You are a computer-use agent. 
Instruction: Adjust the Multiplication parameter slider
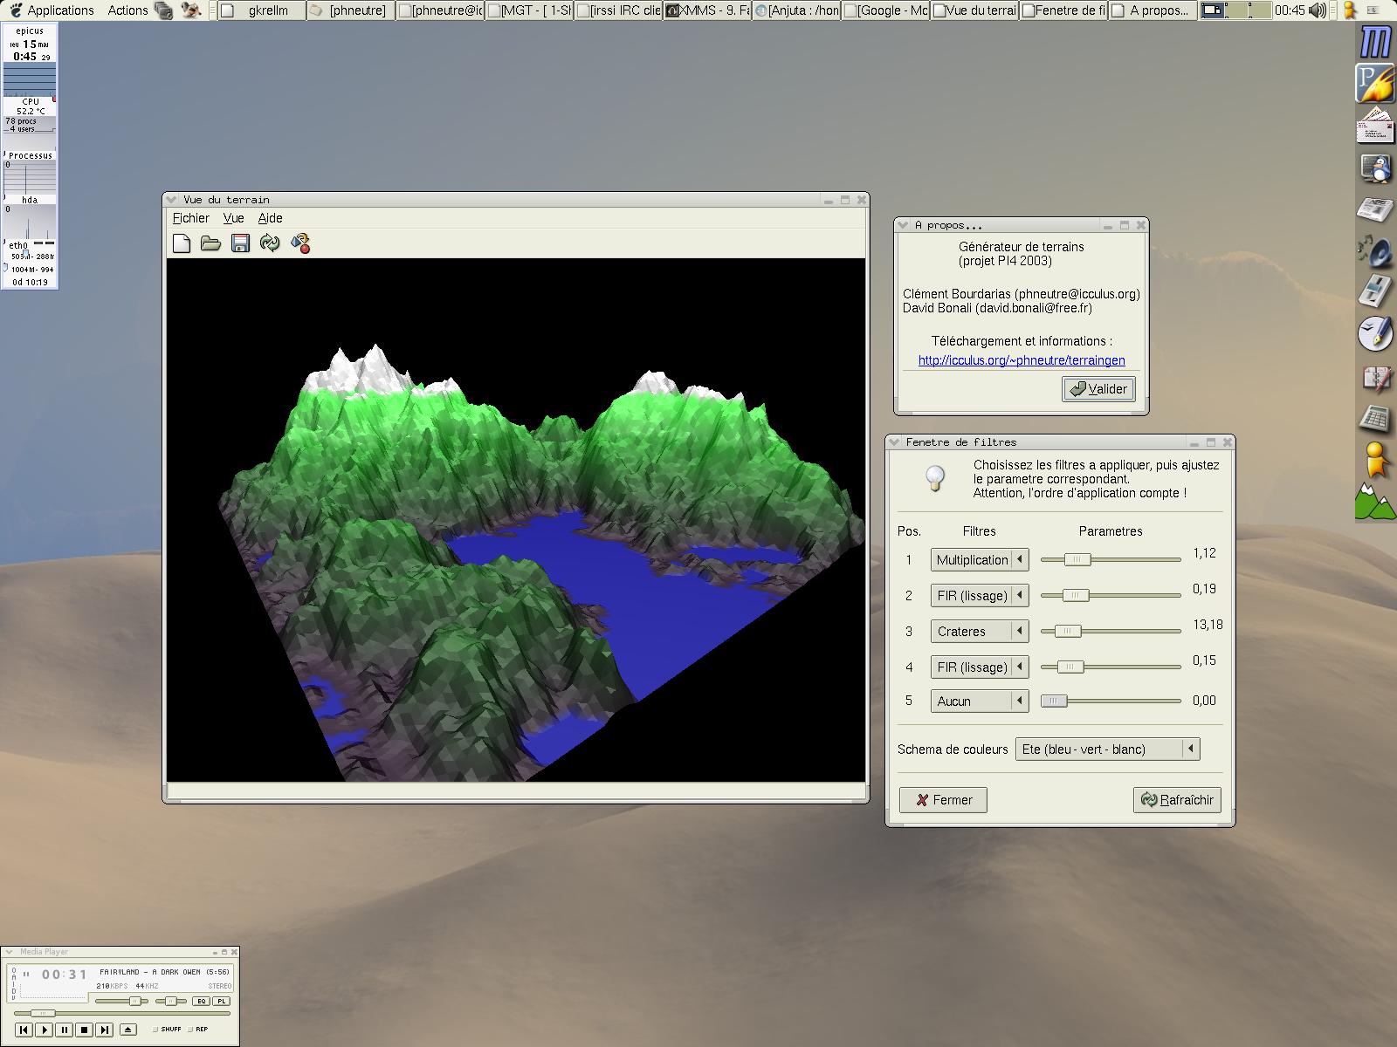1111,560
